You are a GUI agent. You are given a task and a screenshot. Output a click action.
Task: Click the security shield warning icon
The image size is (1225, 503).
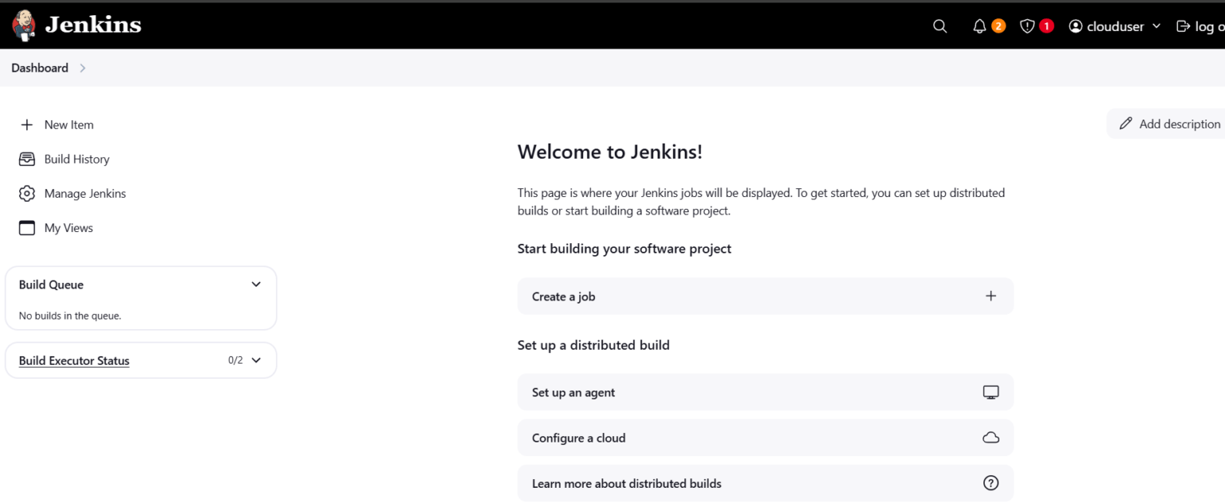pyautogui.click(x=1027, y=26)
